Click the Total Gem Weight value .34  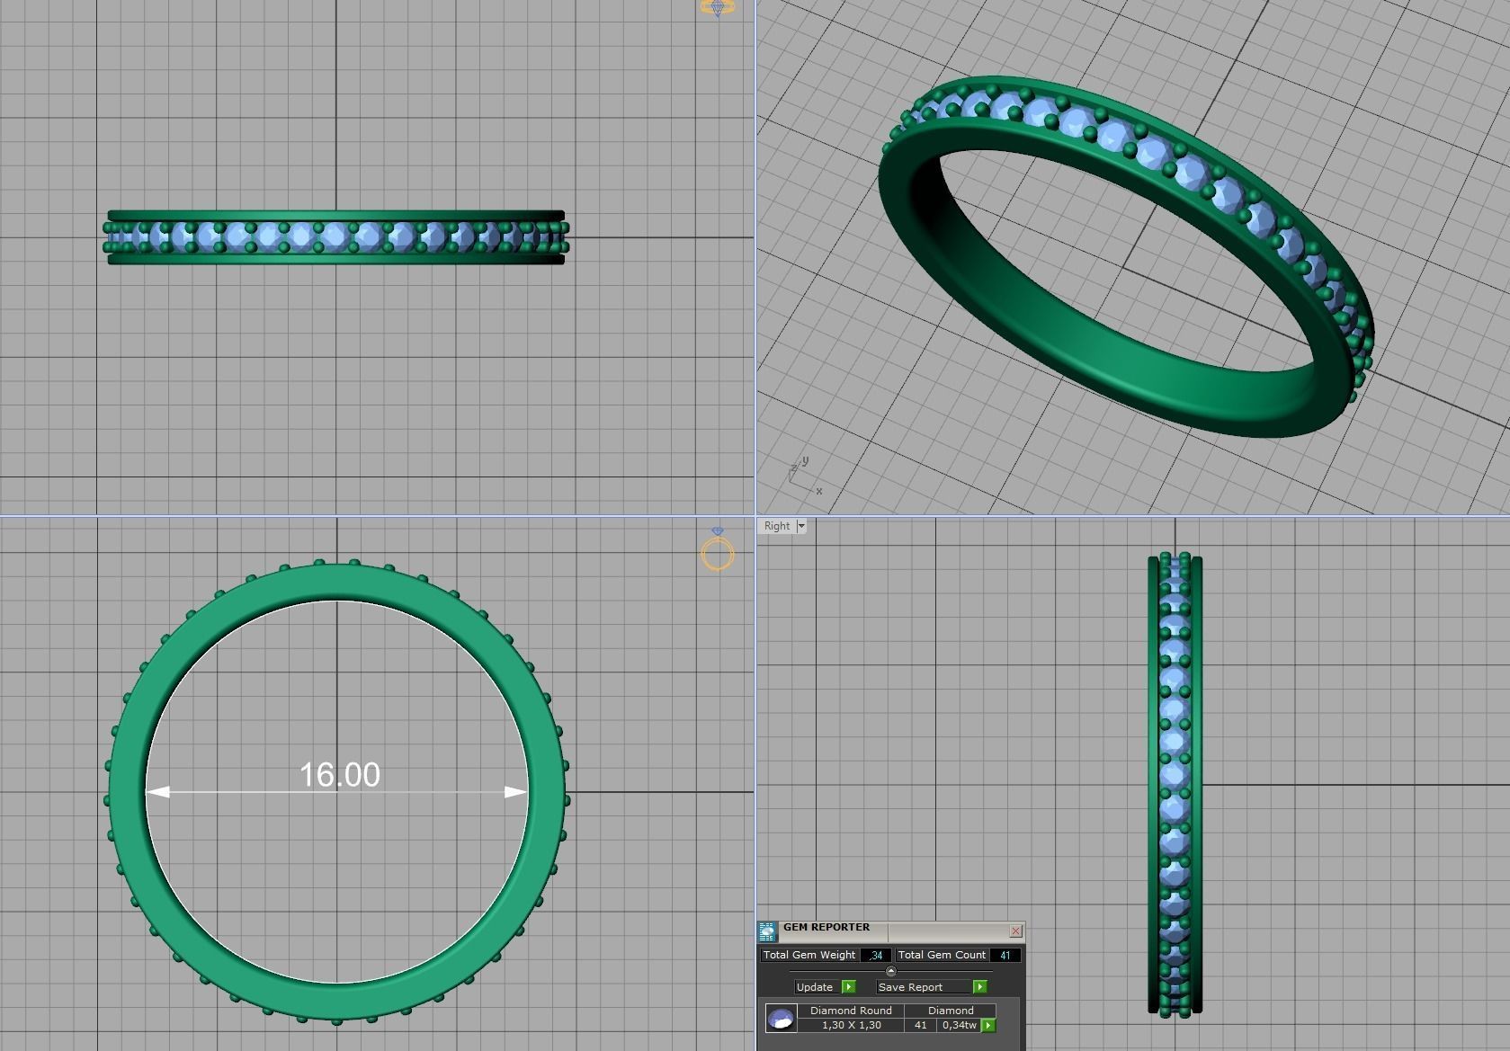point(876,955)
